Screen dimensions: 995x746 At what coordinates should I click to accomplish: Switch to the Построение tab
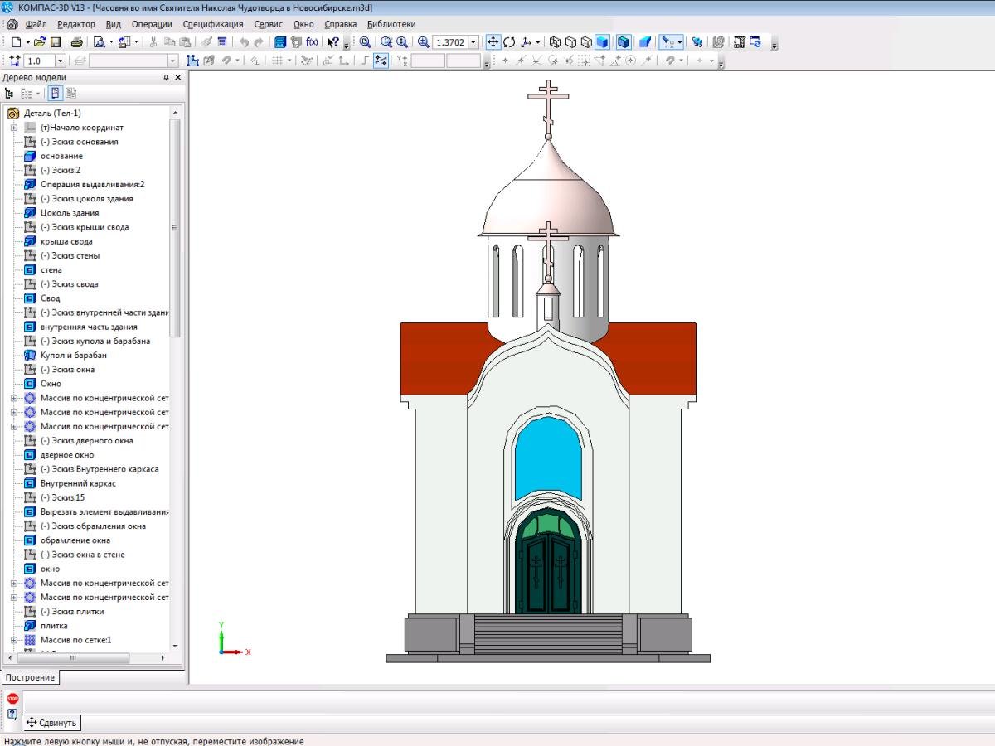coord(30,677)
